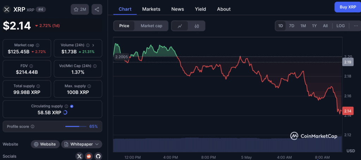The height and width of the screenshot is (160, 361).
Task: Click the verified checkmark badge
Action: point(72,106)
